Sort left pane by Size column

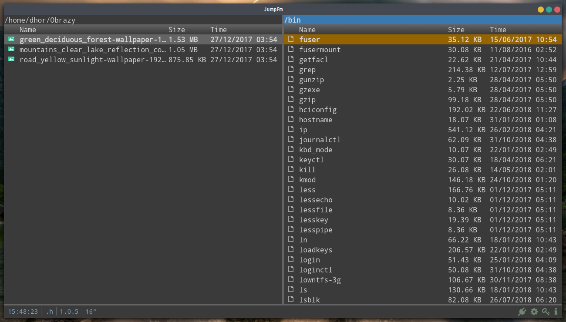coord(177,30)
